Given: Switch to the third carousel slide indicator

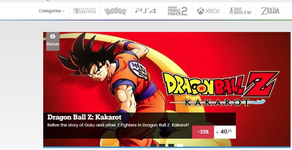Looking at the screenshot, I should pos(171,145).
